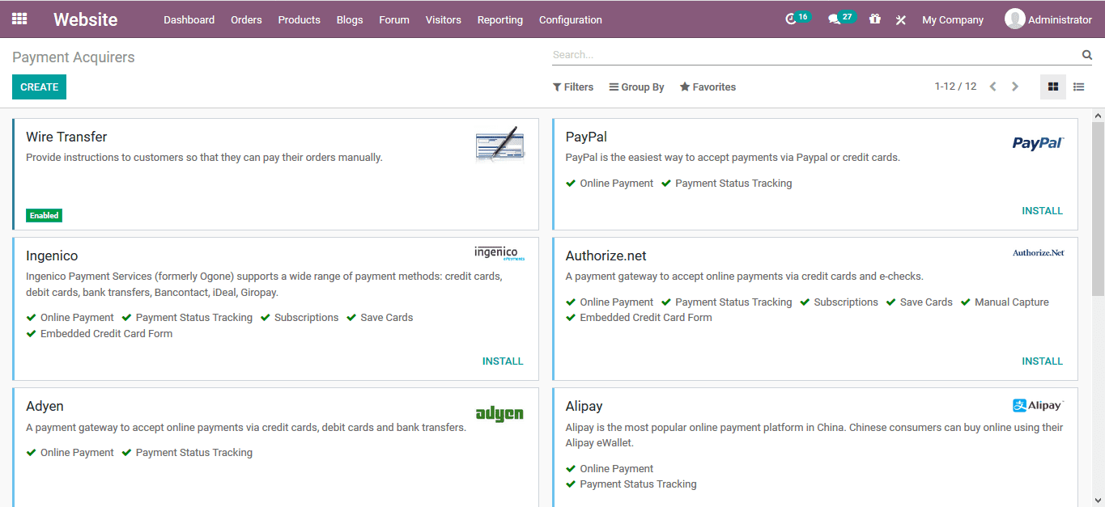
Task: Switch to list view icon
Action: coord(1078,87)
